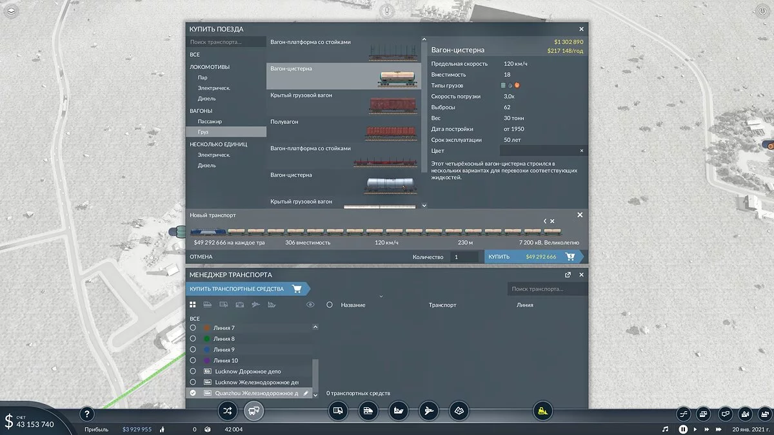Select the Дизель locomotives category
Screen dimensions: 774x435
pyautogui.click(x=206, y=99)
